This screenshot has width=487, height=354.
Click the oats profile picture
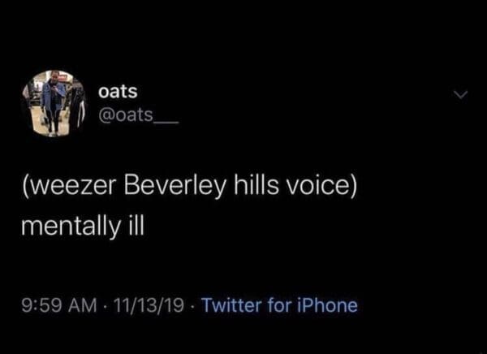click(55, 103)
